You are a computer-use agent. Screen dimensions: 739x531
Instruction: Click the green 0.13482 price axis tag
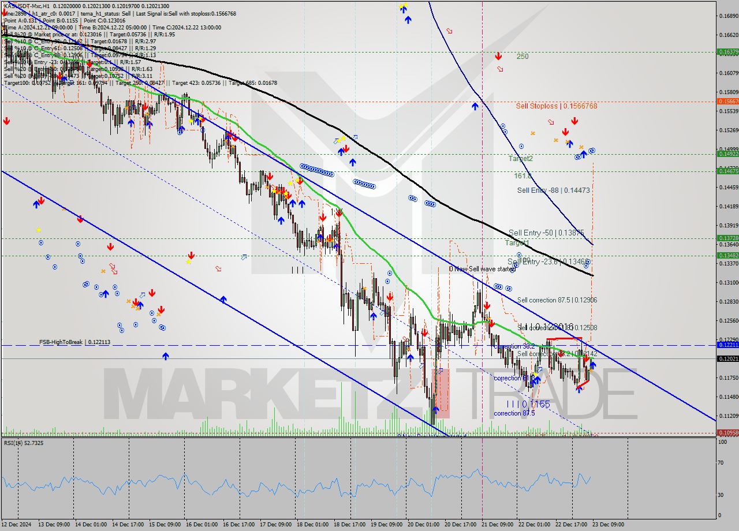727,255
